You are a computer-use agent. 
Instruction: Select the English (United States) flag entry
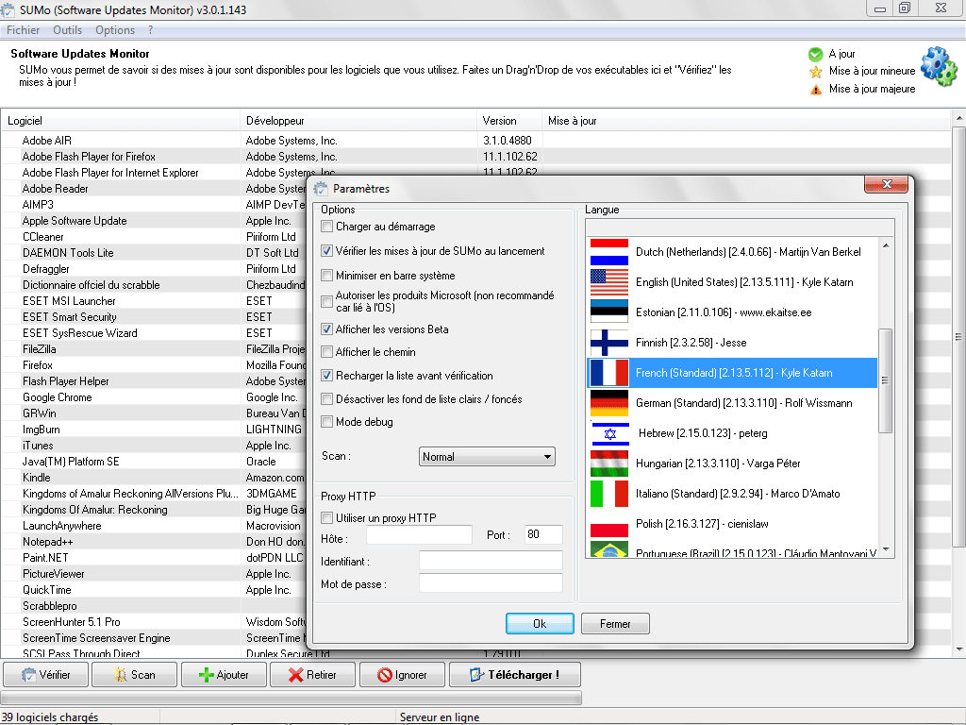coord(608,282)
